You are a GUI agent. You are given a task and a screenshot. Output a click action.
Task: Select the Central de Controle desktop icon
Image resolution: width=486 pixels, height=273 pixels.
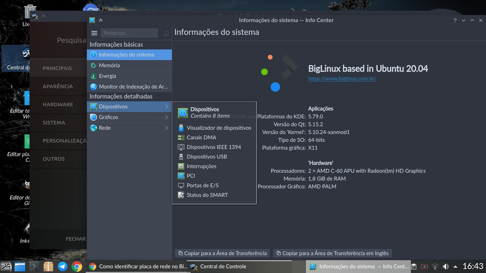point(16,58)
